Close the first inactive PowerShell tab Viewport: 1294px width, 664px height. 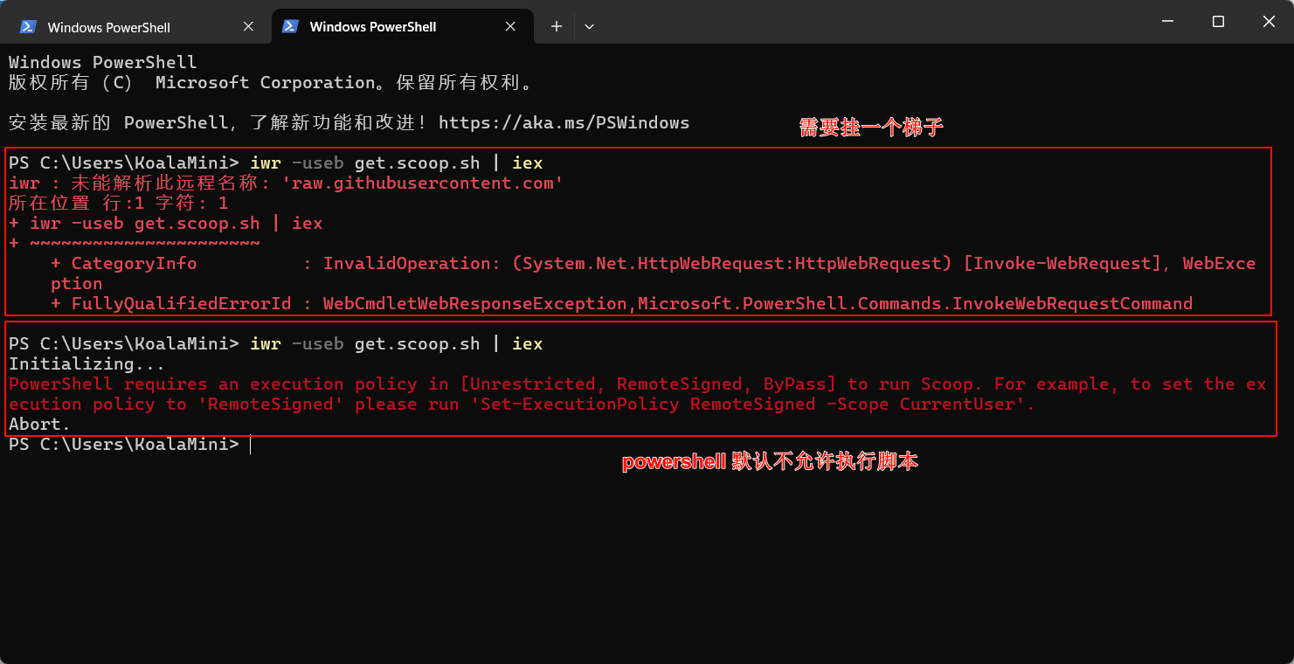248,27
